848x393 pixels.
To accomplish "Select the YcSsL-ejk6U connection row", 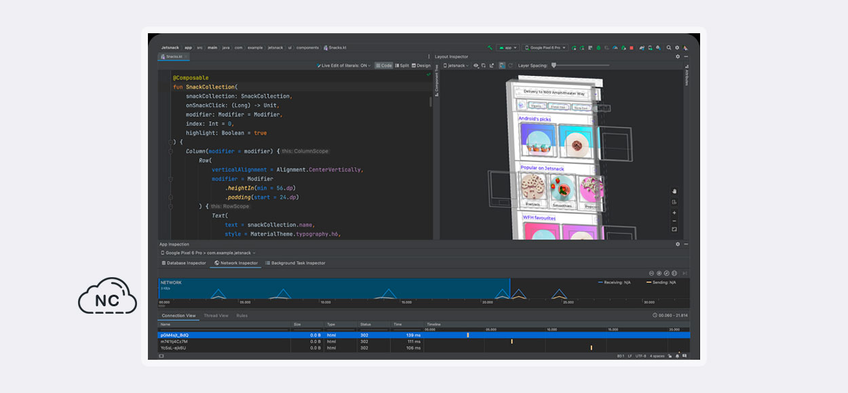I will coord(424,348).
